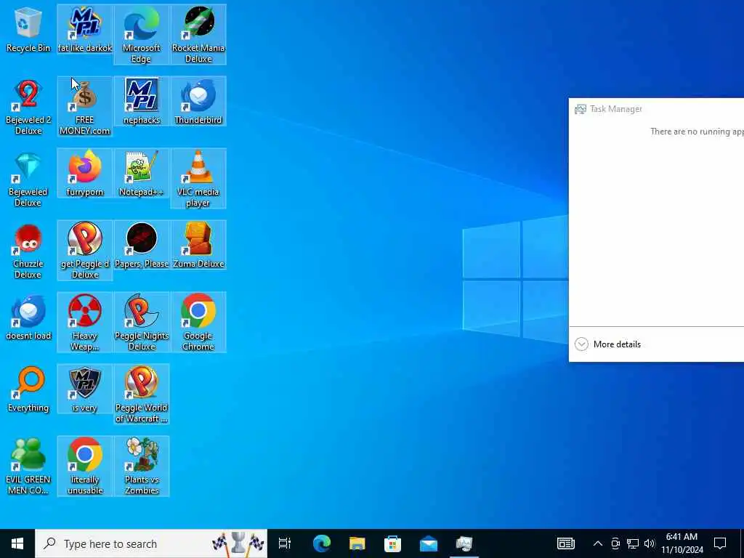Select Zuma Deluxe desktop shortcut
744x558 pixels.
point(198,246)
